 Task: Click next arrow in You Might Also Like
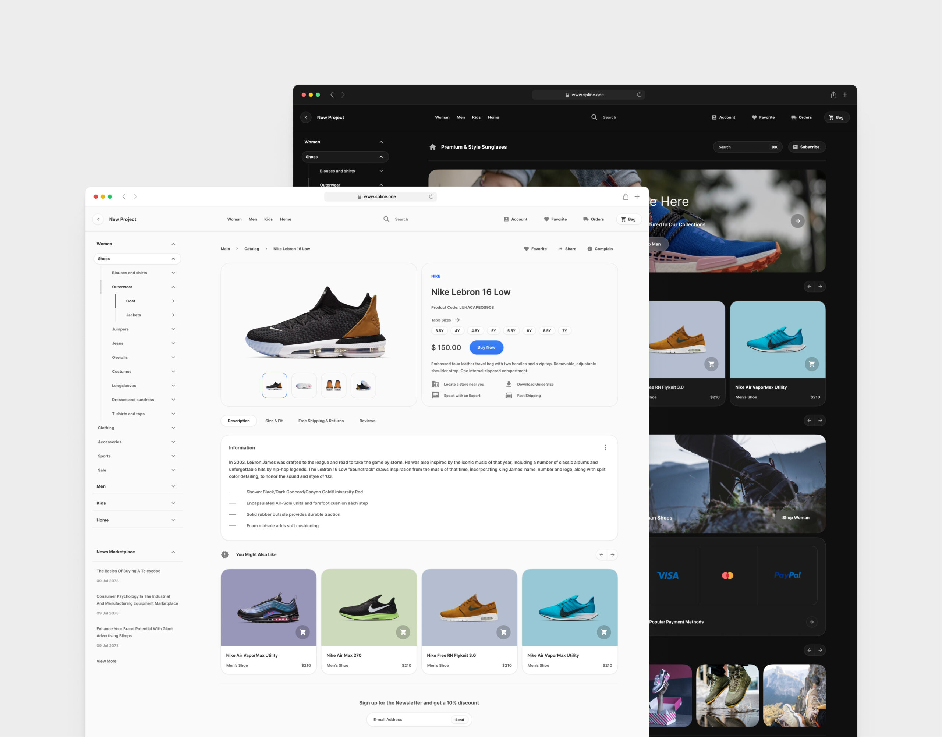612,554
